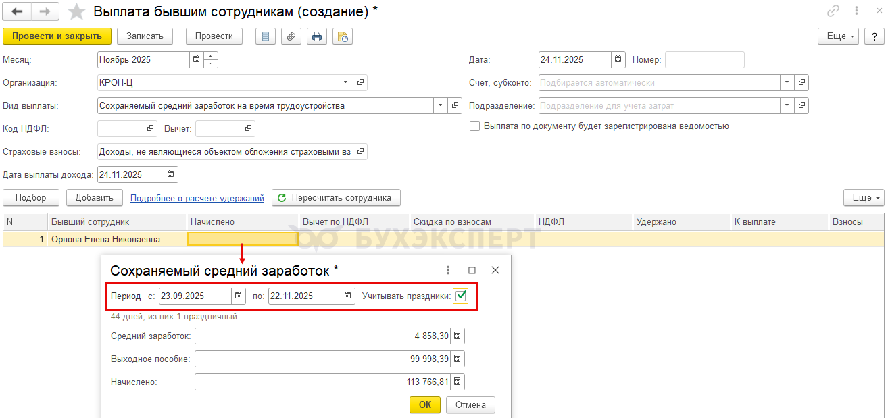Go forward with the right arrow
Viewport: 888px width, 418px height.
pos(45,11)
